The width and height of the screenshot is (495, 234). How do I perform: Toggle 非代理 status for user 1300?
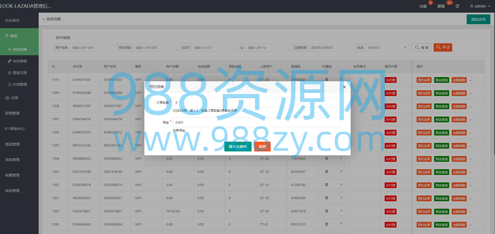click(x=390, y=212)
